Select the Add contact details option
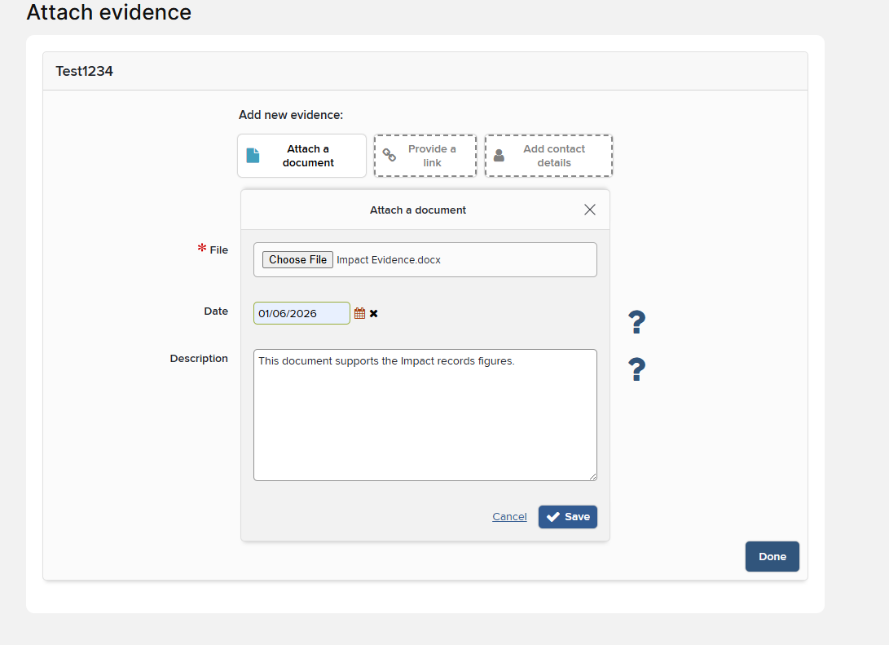Image resolution: width=889 pixels, height=645 pixels. tap(549, 156)
